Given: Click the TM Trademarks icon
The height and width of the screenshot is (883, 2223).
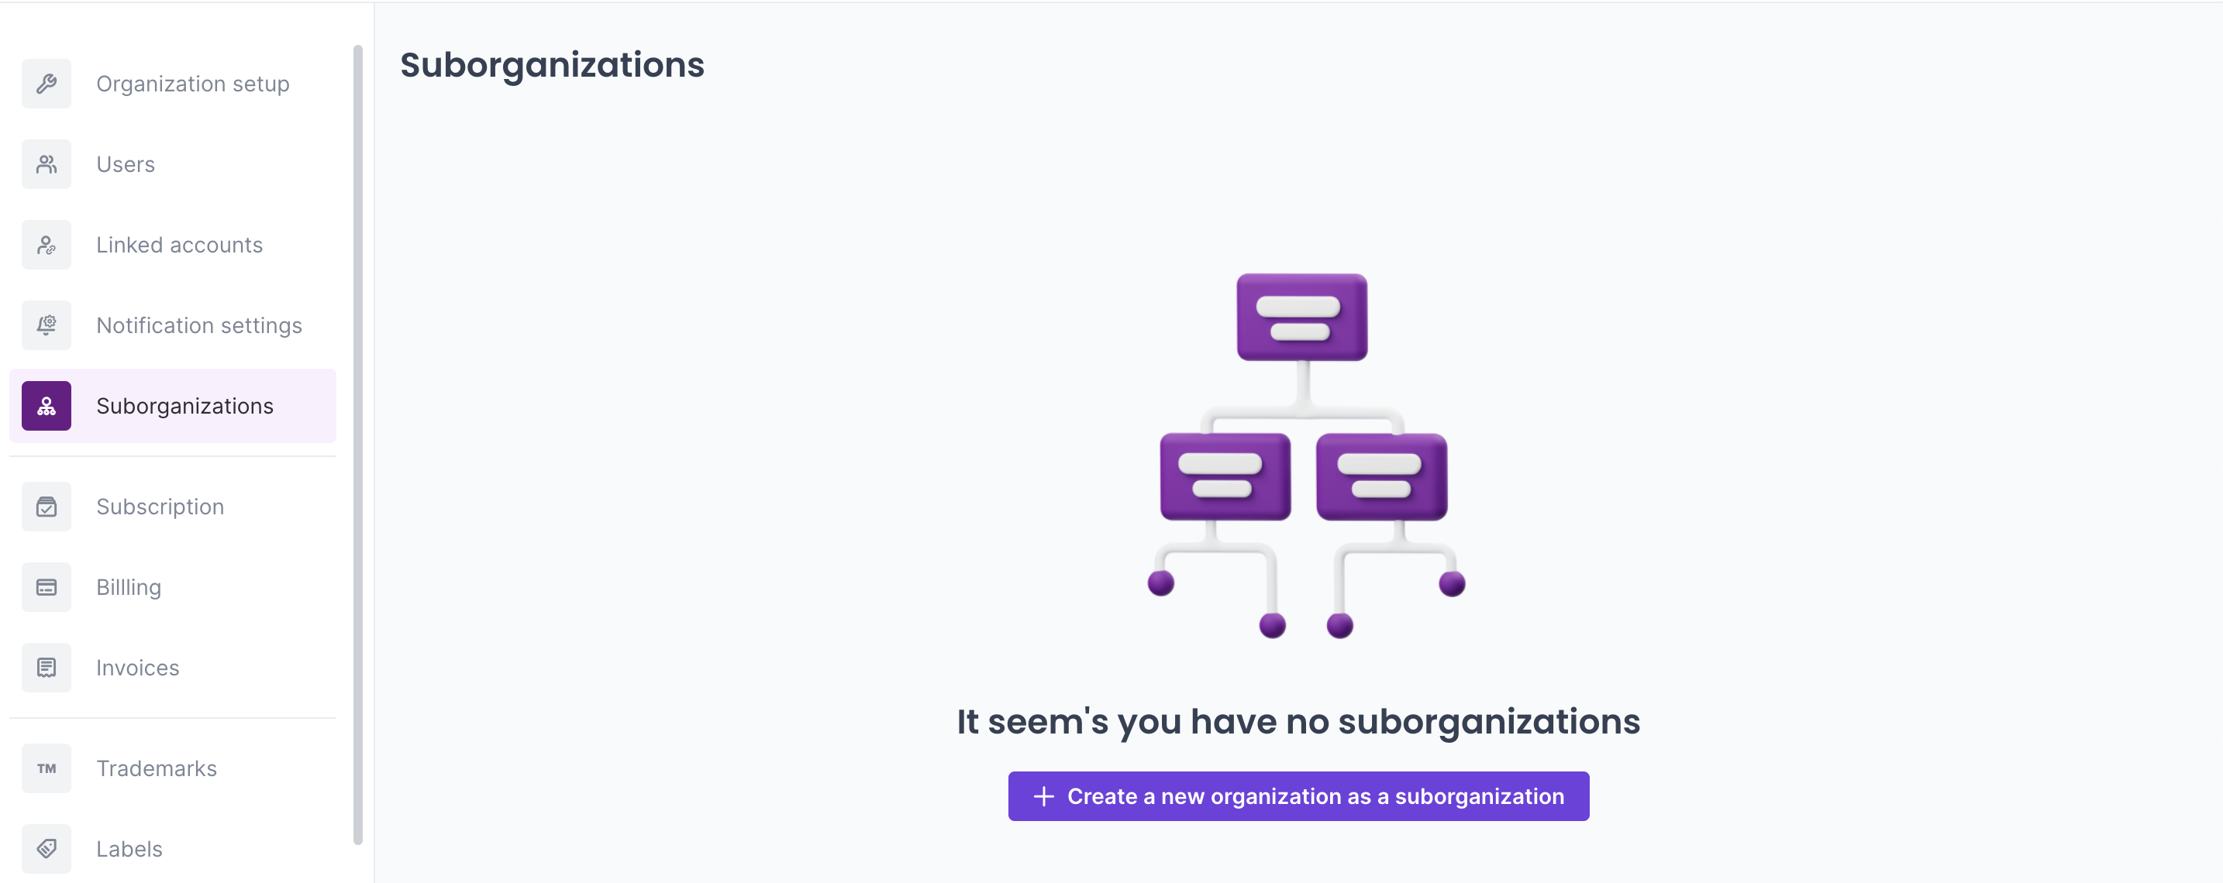Looking at the screenshot, I should pyautogui.click(x=47, y=768).
